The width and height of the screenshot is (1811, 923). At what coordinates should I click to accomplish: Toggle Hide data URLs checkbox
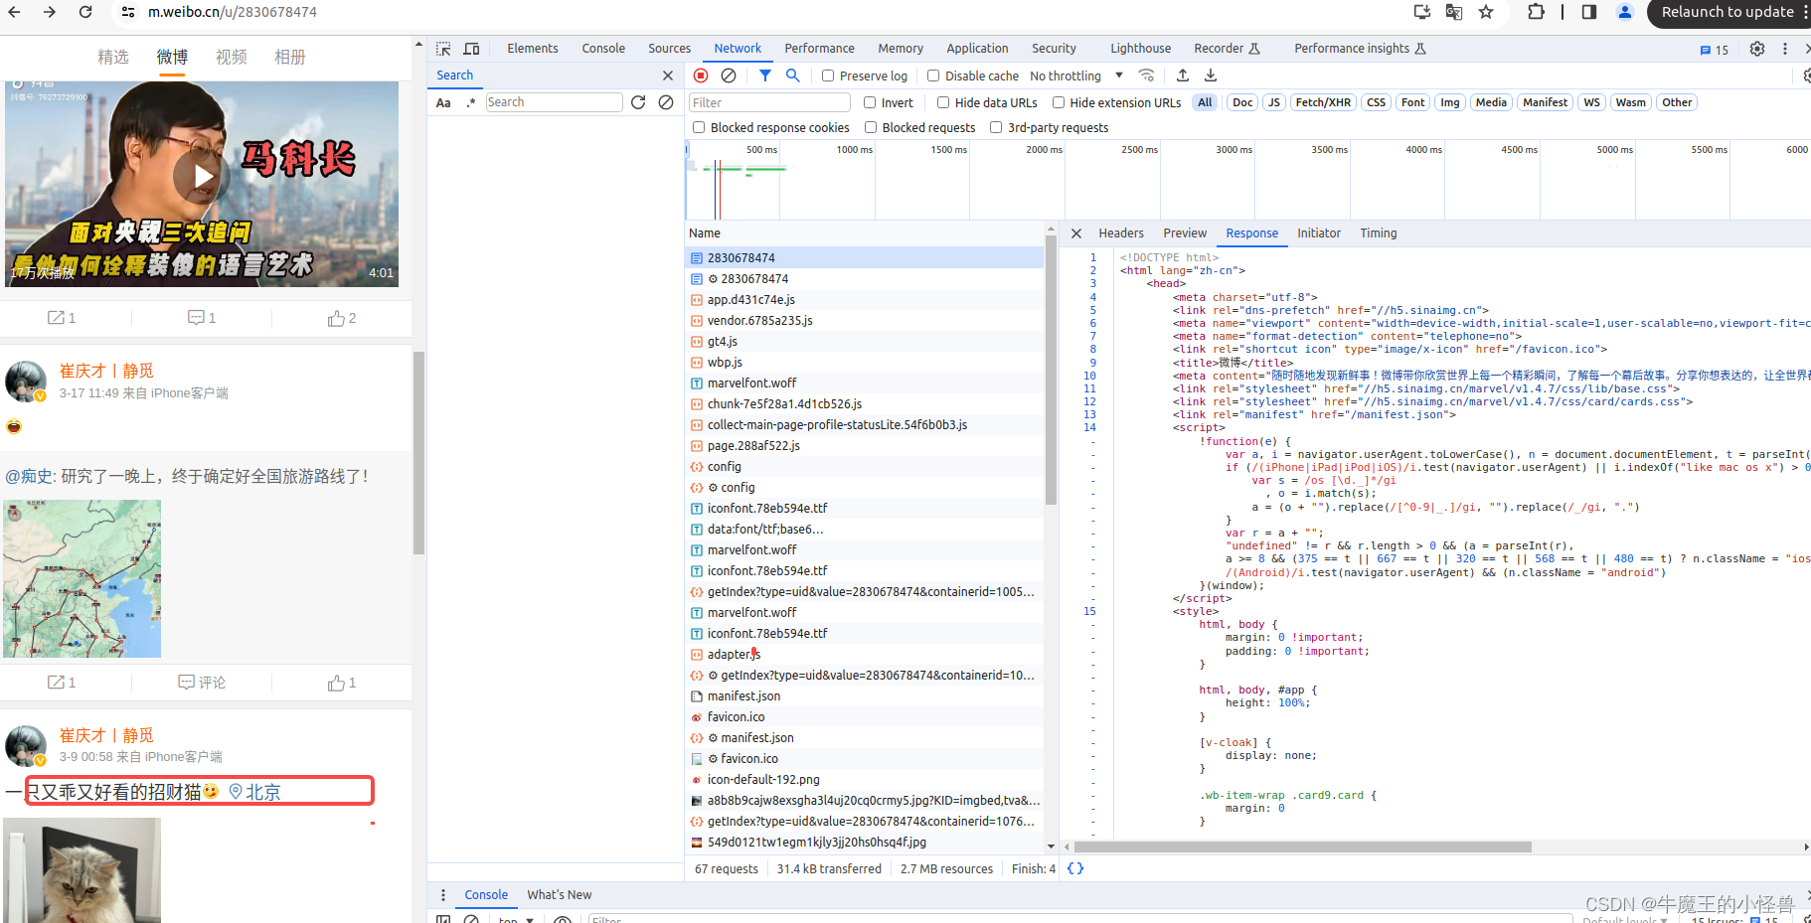pos(943,102)
